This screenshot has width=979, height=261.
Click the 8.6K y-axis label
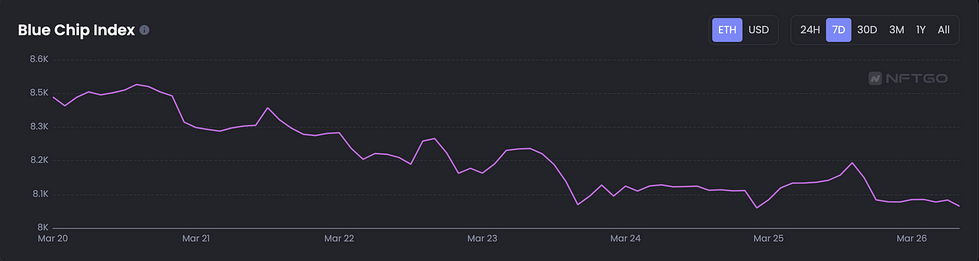38,60
